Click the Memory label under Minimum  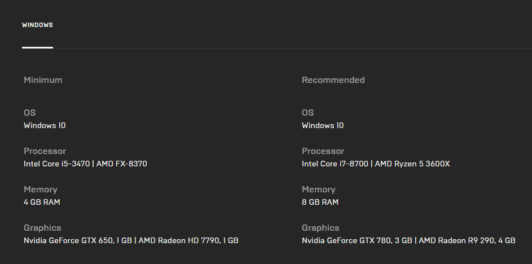pos(40,190)
